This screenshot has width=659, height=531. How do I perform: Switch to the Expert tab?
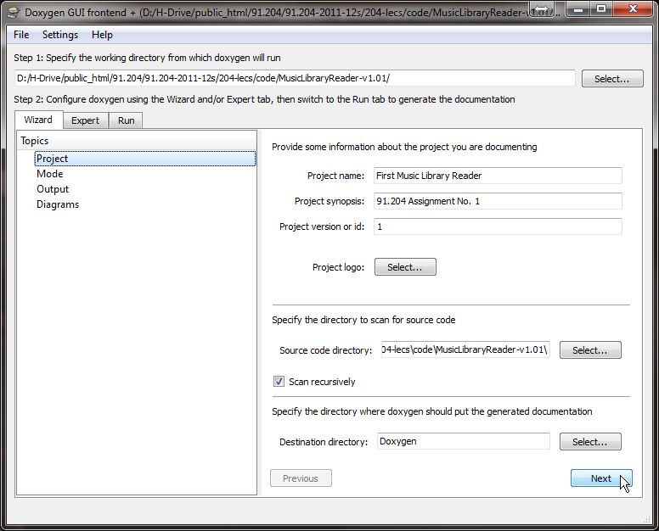point(85,120)
